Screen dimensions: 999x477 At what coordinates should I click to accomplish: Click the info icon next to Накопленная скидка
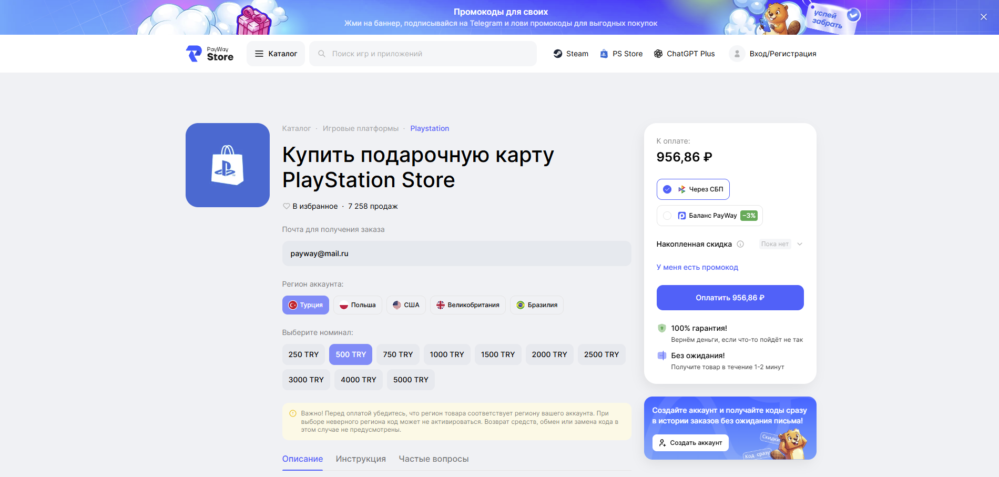740,244
